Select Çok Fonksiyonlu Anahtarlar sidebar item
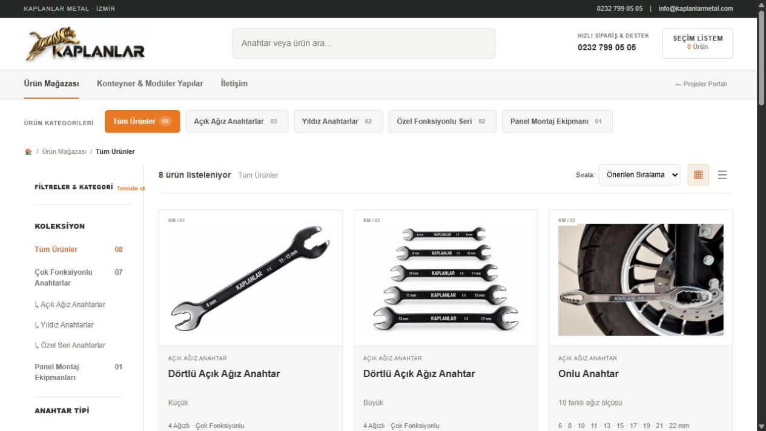Viewport: 766px width, 431px height. [79, 277]
